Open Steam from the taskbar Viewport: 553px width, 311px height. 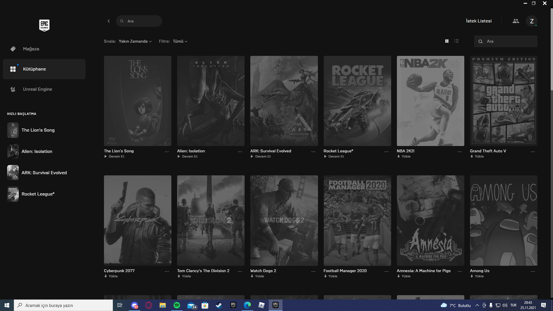pyautogui.click(x=219, y=305)
